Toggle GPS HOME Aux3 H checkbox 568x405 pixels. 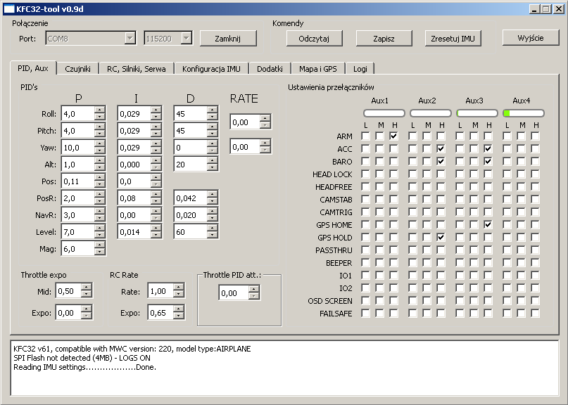point(487,224)
